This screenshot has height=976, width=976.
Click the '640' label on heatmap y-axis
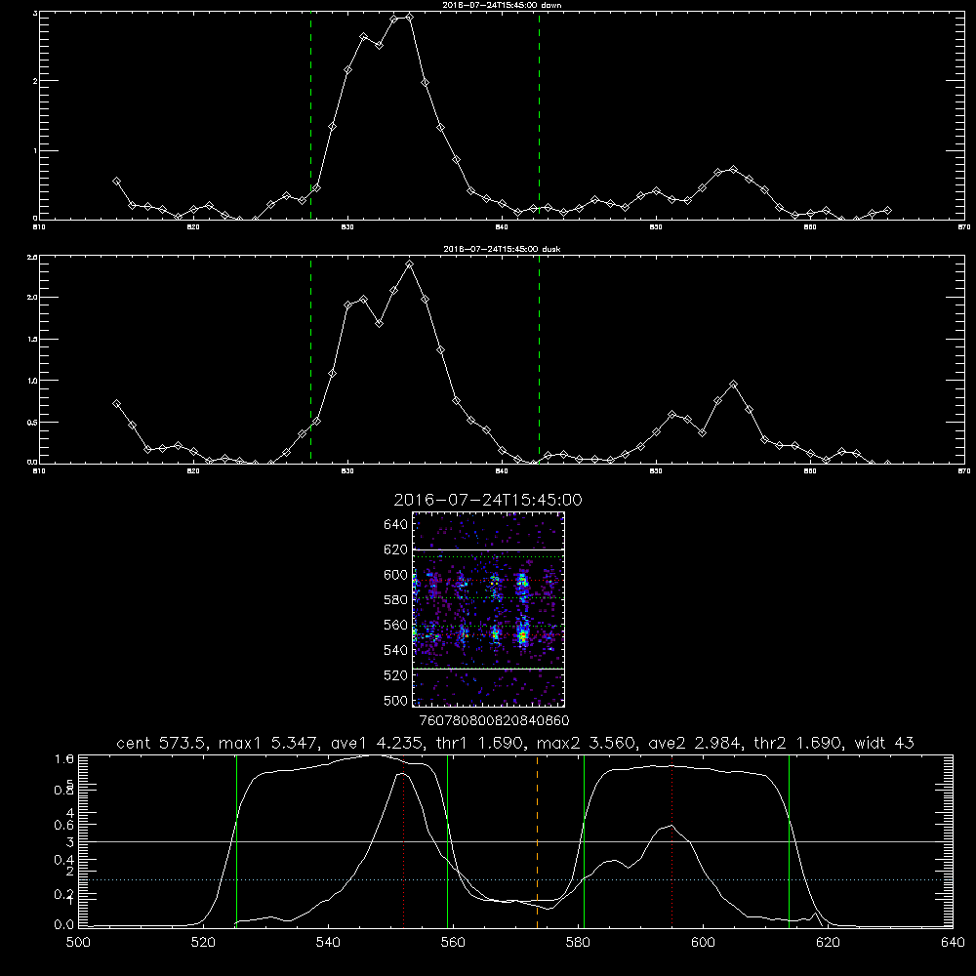(x=396, y=525)
